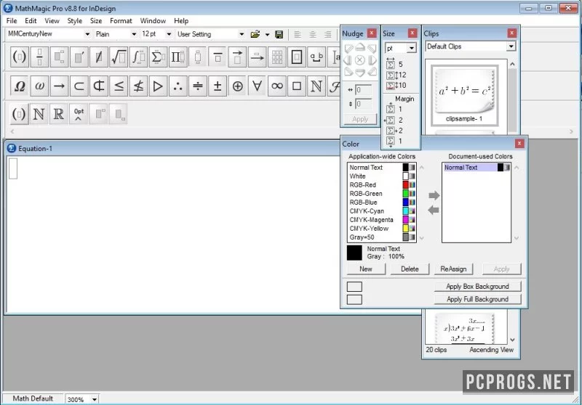Open the for-all logic symbols palette
The image size is (582, 405).
click(x=258, y=86)
